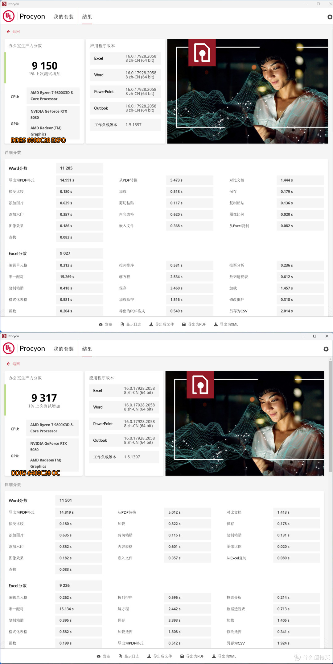Click the 1.413 s 对比文档 value
Viewport: 333px width, 664px height.
(297, 512)
